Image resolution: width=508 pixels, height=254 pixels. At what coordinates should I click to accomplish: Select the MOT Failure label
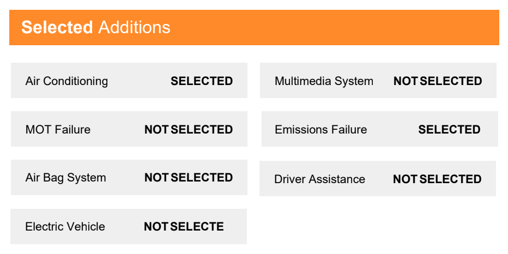click(x=58, y=130)
